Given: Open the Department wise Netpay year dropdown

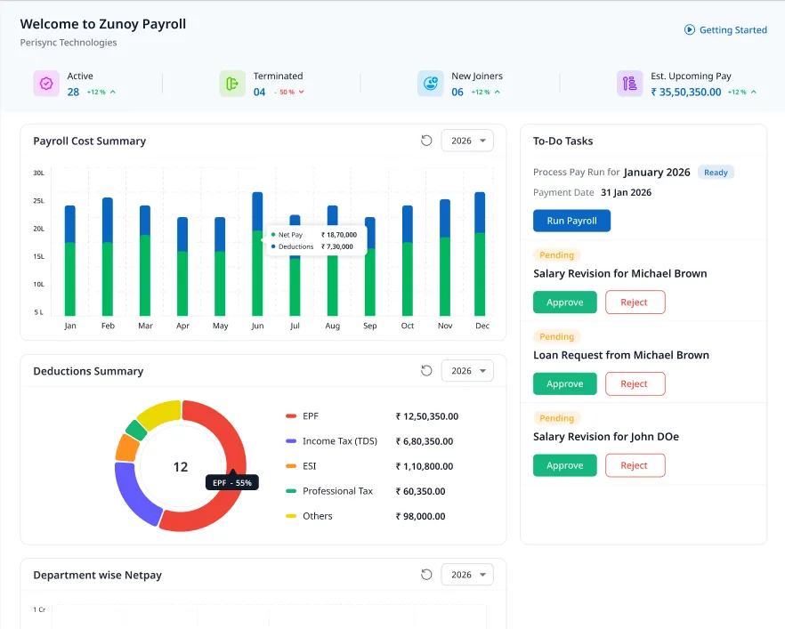Looking at the screenshot, I should 467,575.
